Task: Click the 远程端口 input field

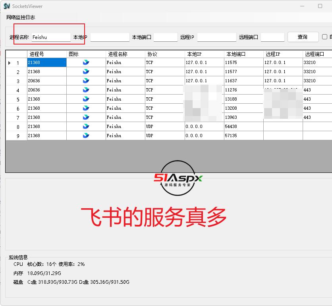Action: click(272, 37)
